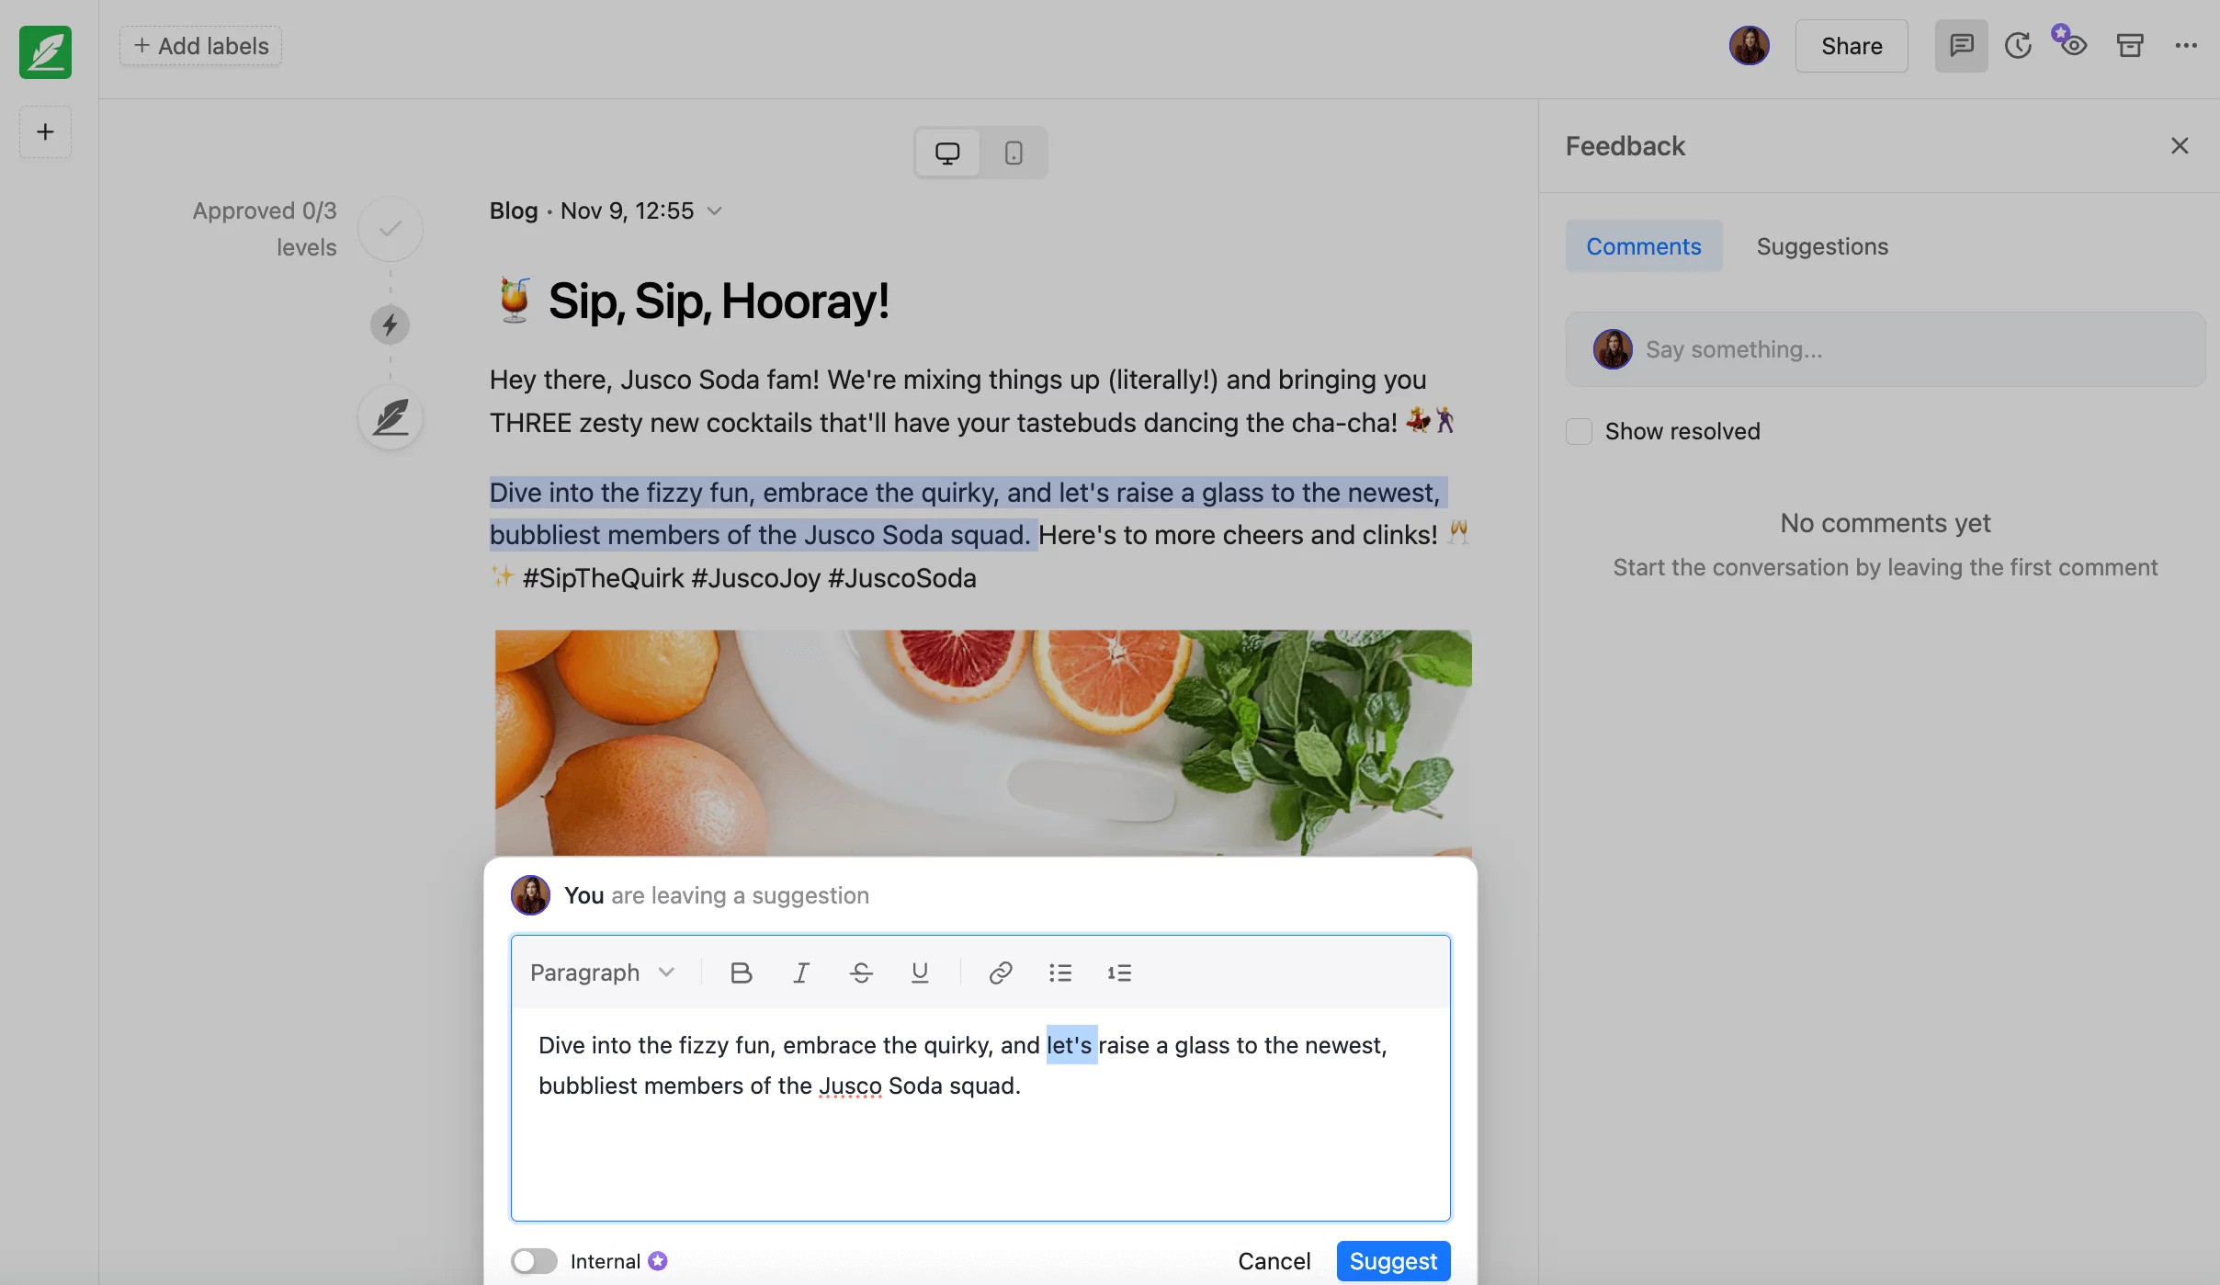The height and width of the screenshot is (1285, 2220).
Task: Enable Show resolved comments toggle
Action: pos(1578,430)
